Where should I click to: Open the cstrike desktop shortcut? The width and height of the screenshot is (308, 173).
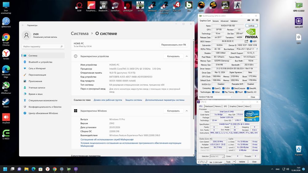pos(238,6)
